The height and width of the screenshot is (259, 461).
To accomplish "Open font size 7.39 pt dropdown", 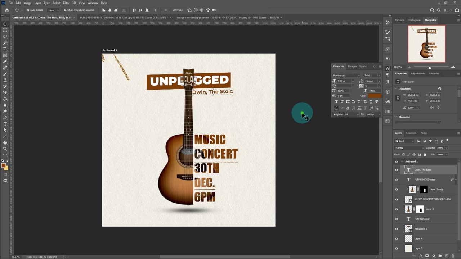I will pos(353,81).
